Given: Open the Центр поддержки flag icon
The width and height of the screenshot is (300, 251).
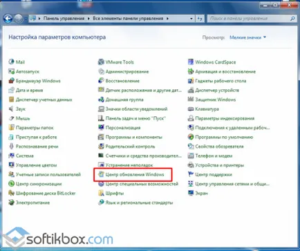Looking at the screenshot, I should [191, 174].
